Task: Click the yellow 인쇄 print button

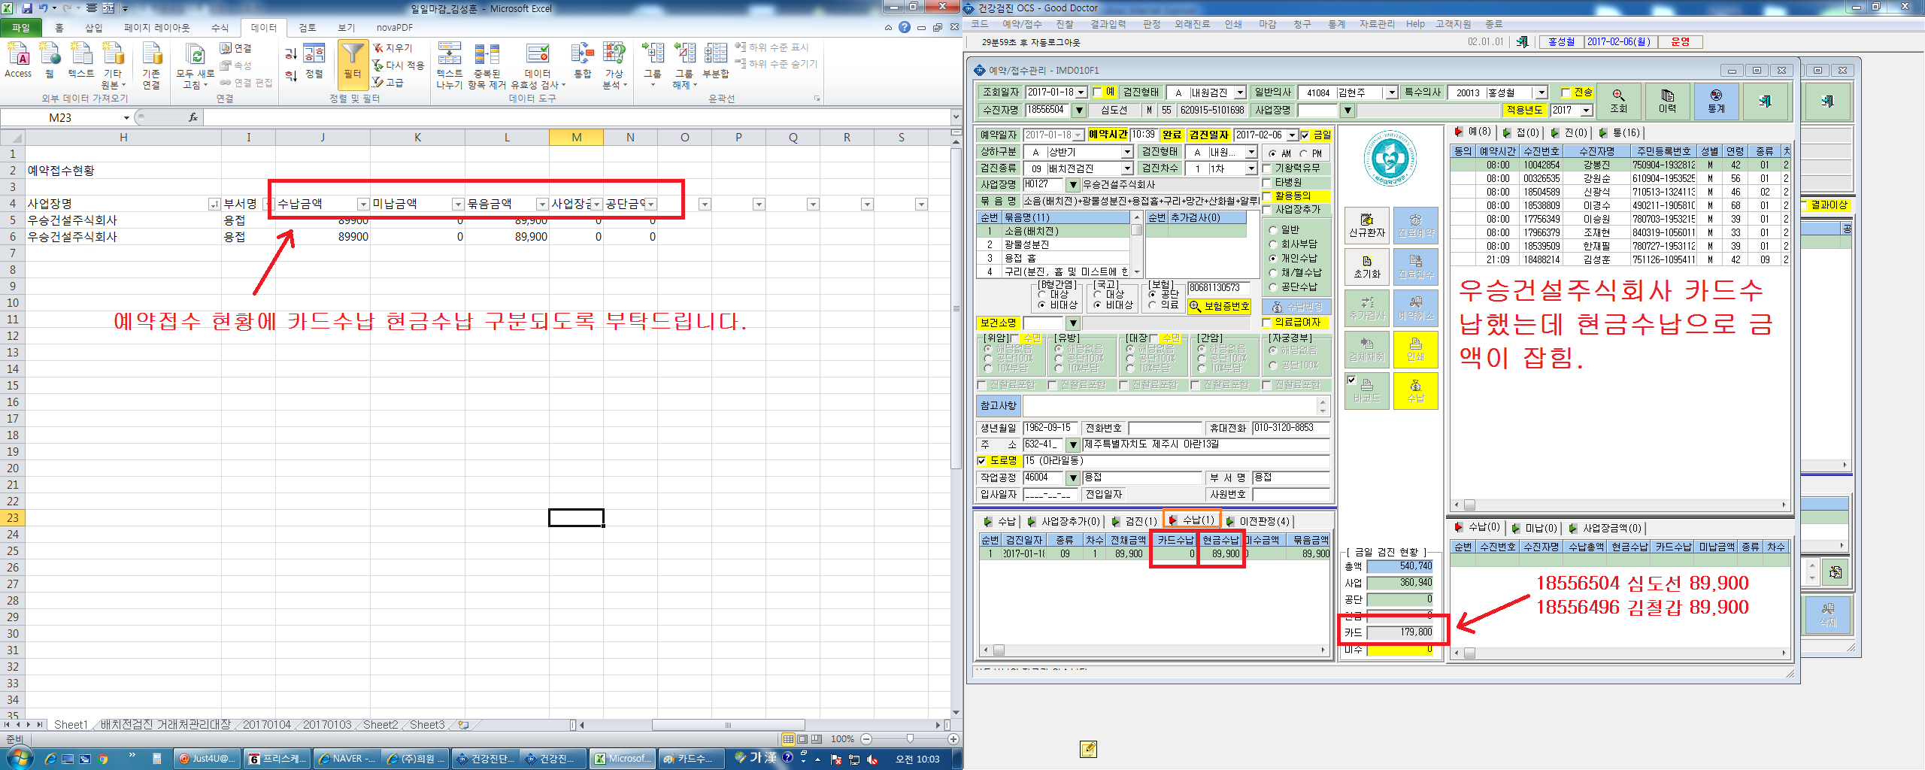Action: pos(1415,349)
